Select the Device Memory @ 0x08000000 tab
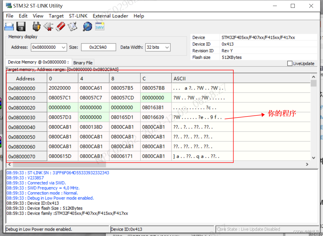 pyautogui.click(x=38, y=62)
